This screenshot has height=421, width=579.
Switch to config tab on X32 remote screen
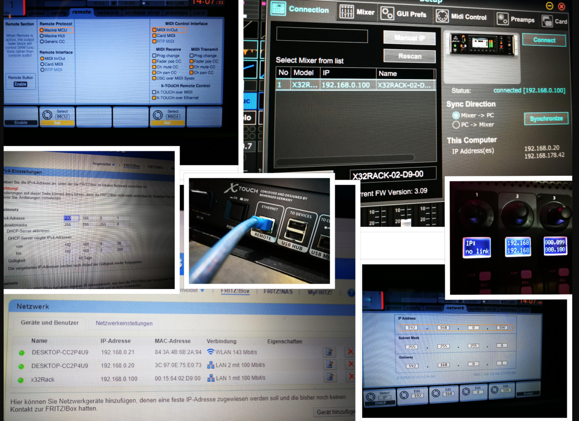57,13
